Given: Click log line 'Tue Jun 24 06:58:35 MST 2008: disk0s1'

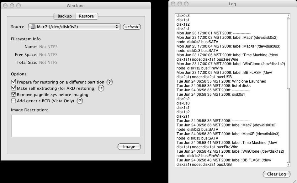Looking at the screenshot, I should tap(211, 94).
